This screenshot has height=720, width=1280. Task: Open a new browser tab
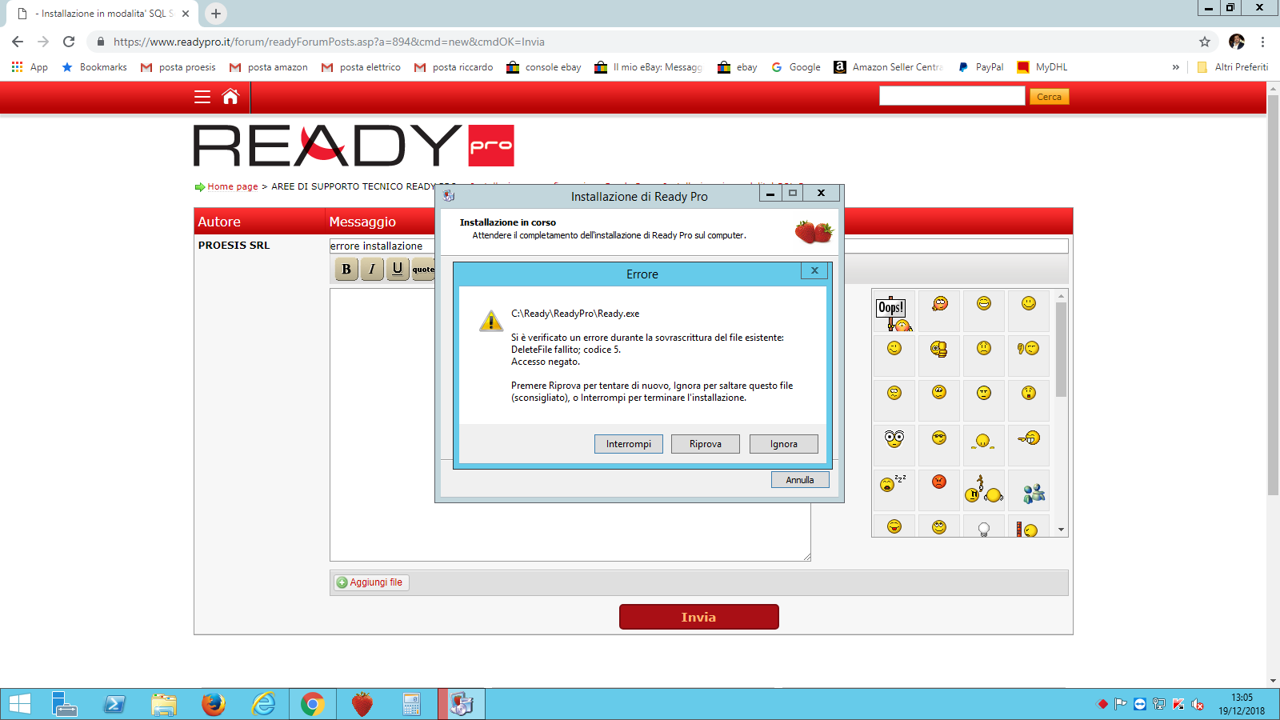(216, 14)
